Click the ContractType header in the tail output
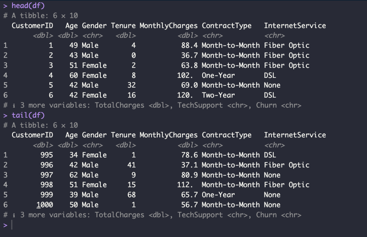367x237 pixels. click(226, 135)
